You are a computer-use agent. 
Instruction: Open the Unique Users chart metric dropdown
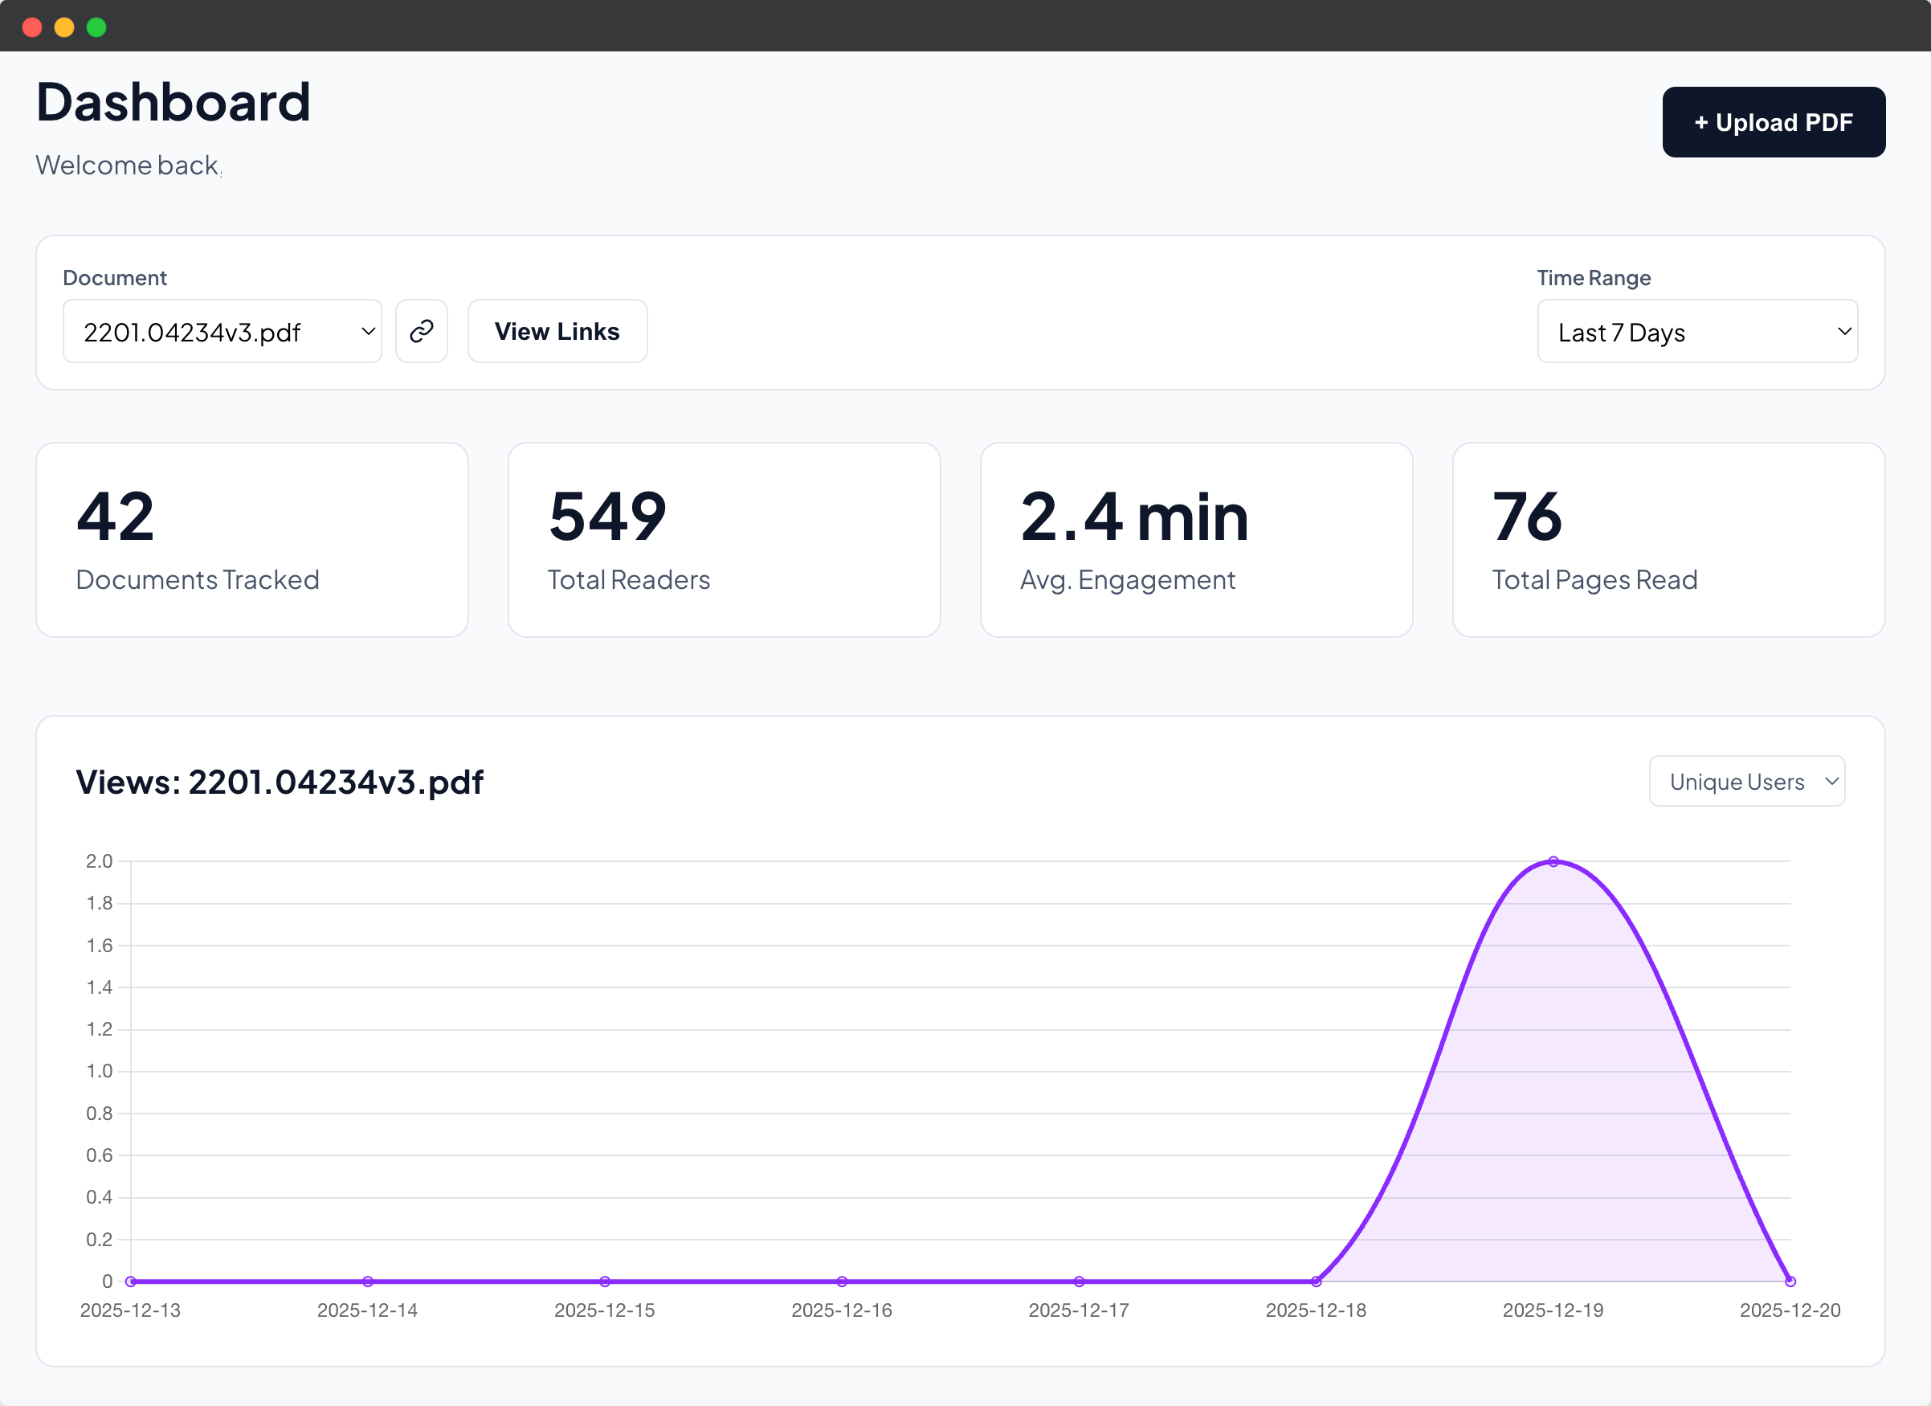point(1746,781)
